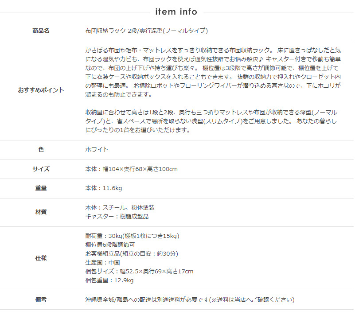Image resolution: width=355 pixels, height=315 pixels.
Task: Click the paragraph starting 'かさばる布団や毛布'
Action: tap(213, 72)
